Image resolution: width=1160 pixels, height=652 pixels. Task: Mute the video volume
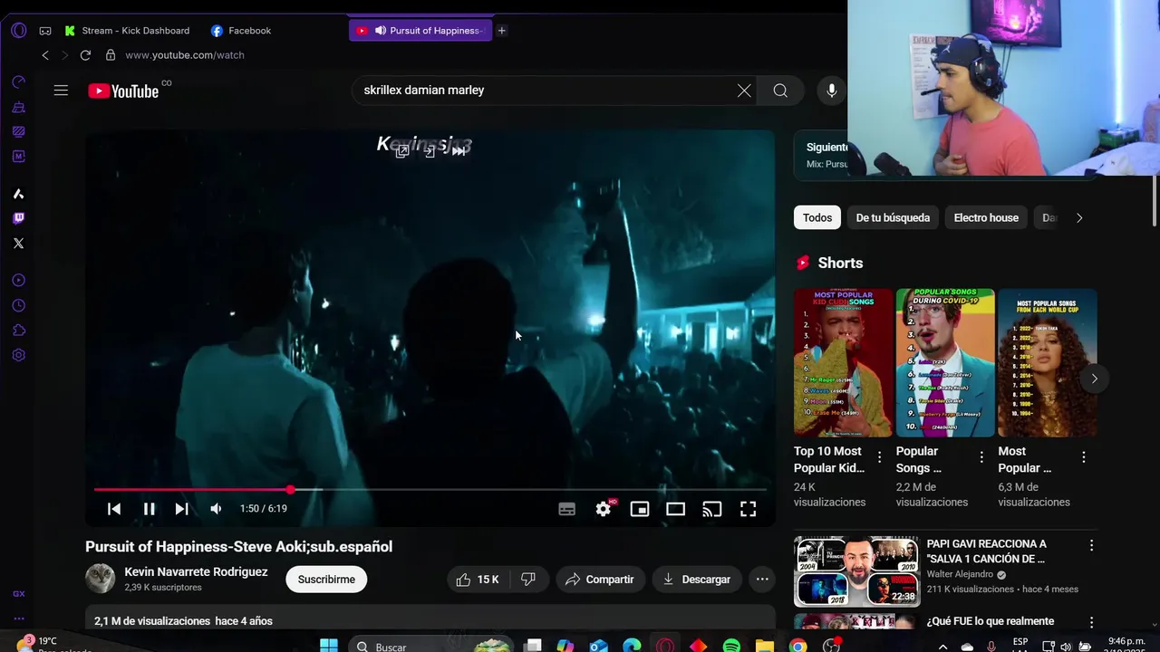coord(216,509)
